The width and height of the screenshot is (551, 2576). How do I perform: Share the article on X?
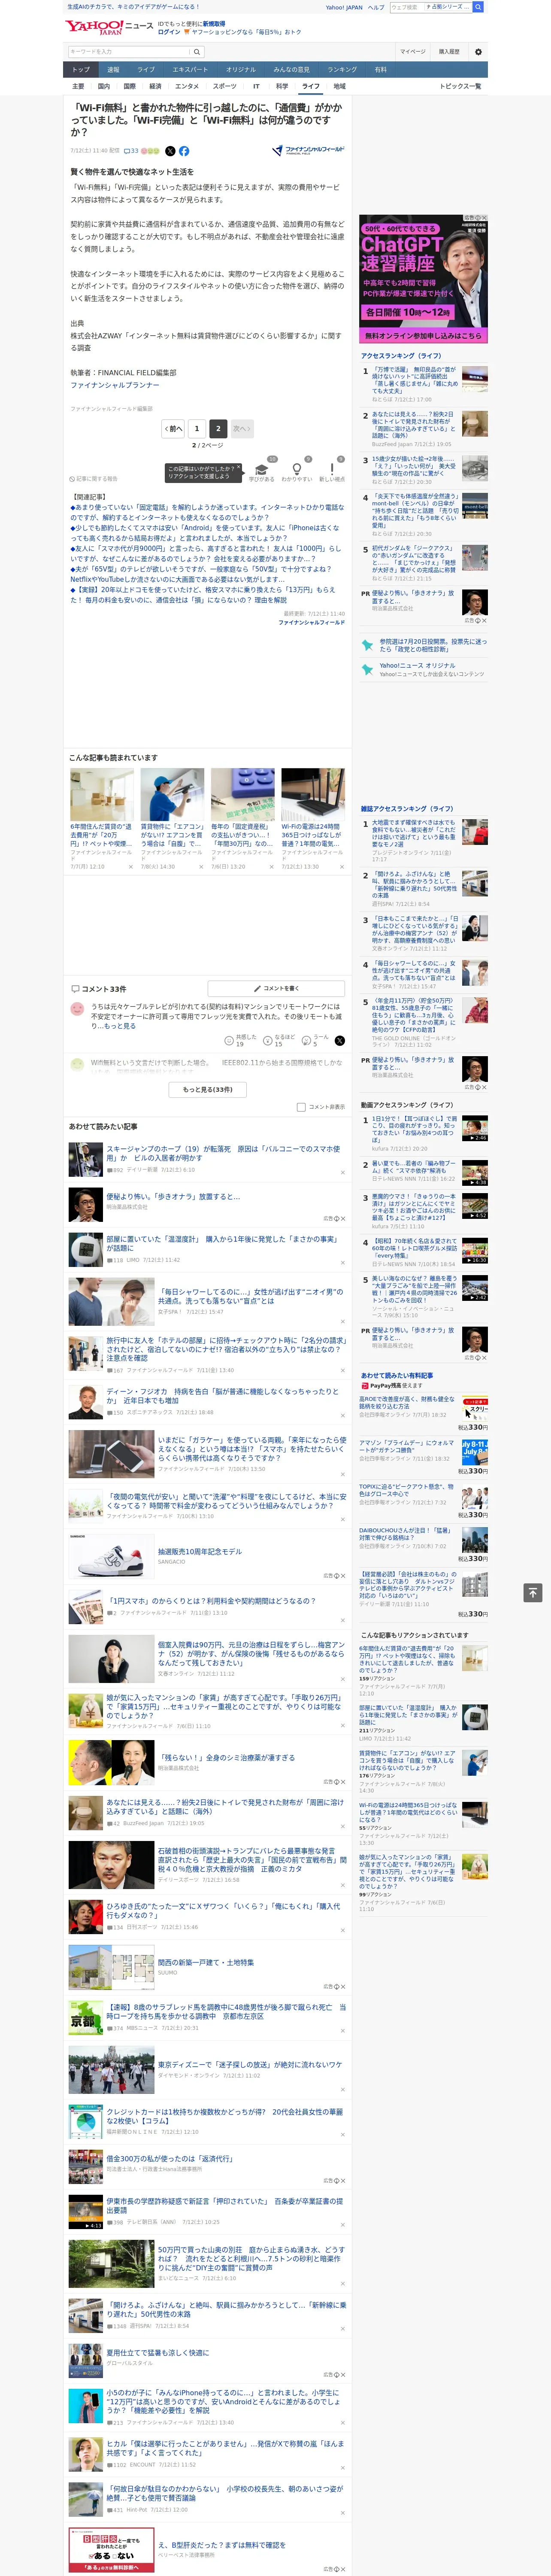point(170,151)
